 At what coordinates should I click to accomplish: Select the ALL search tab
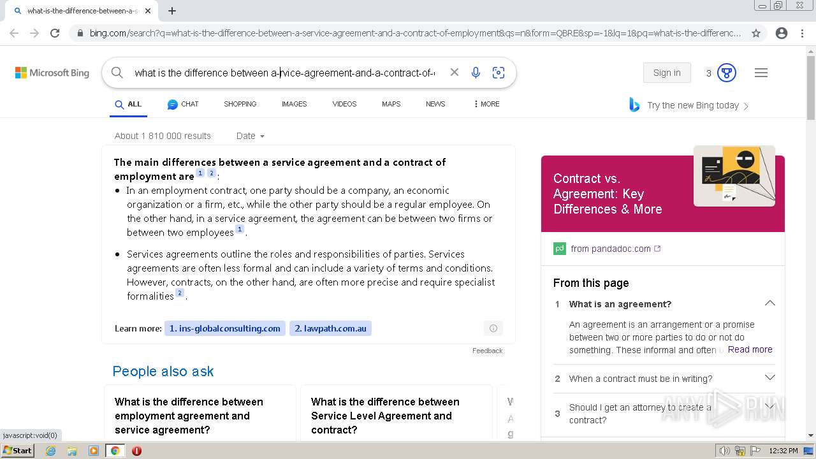tap(128, 104)
